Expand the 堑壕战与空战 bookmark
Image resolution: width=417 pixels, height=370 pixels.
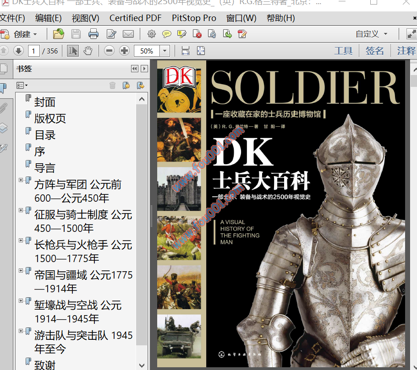click(21, 301)
